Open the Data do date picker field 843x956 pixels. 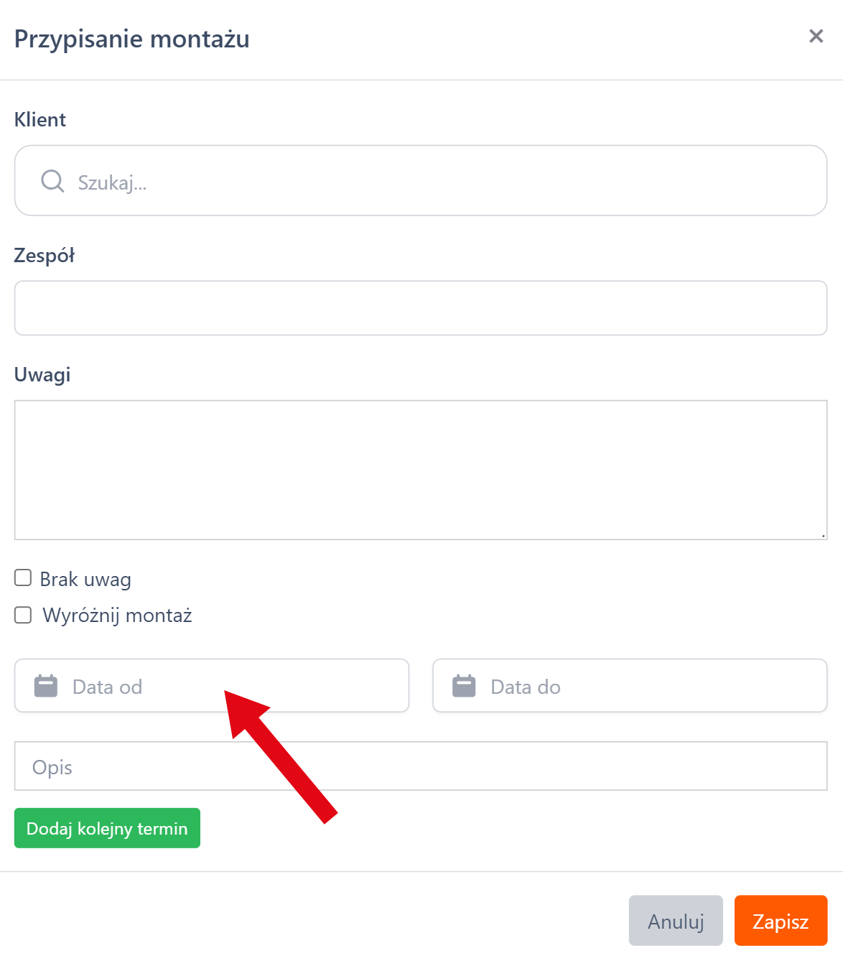pyautogui.click(x=646, y=687)
